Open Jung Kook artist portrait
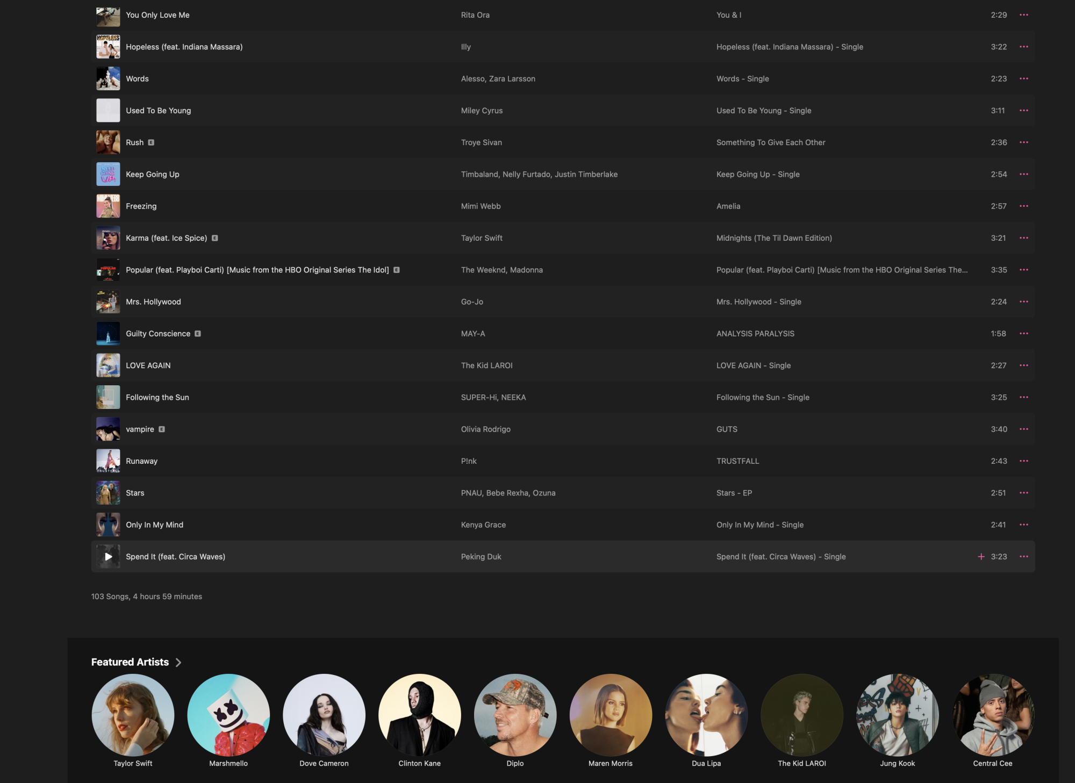Viewport: 1075px width, 783px height. pyautogui.click(x=898, y=715)
